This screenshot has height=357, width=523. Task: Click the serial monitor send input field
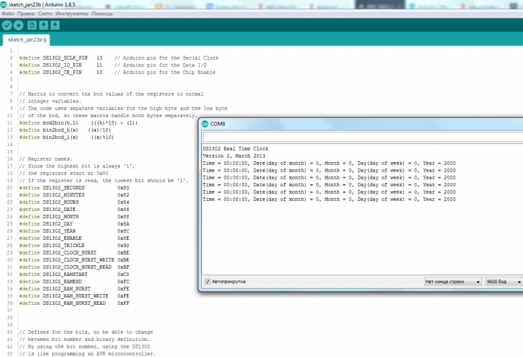click(x=363, y=137)
